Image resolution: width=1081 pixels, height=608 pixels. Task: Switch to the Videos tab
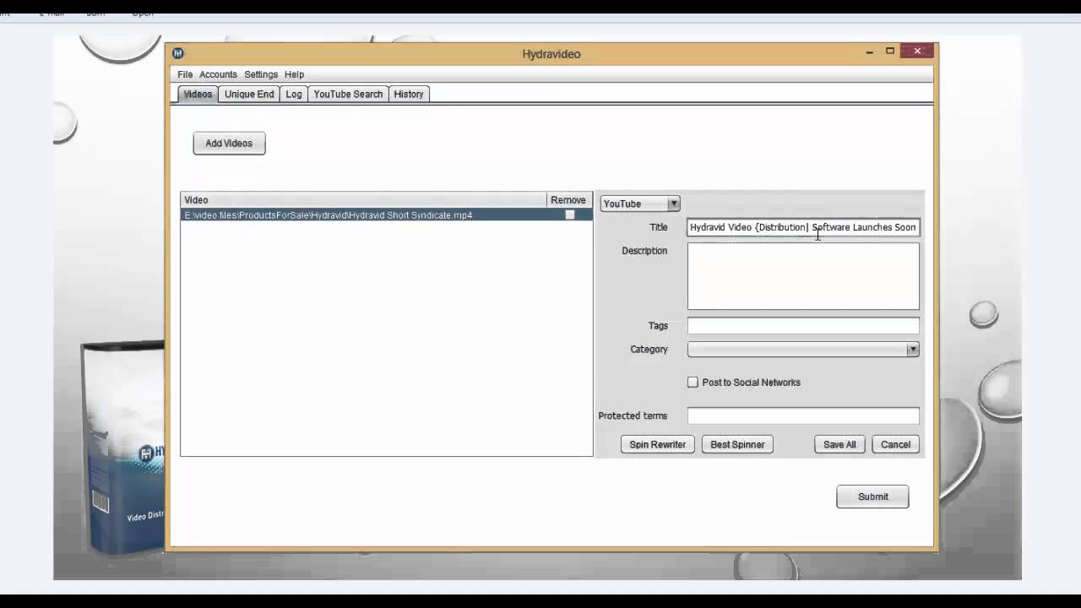click(x=198, y=94)
